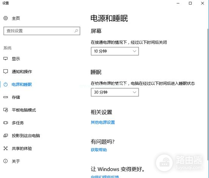Click the Shared experiences icon
The image size is (209, 178).
tap(6, 148)
